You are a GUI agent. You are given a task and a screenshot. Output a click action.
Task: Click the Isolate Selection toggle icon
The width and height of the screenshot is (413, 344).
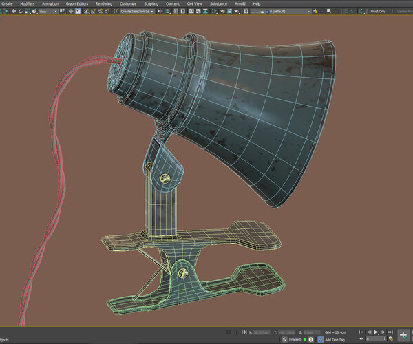pyautogui.click(x=229, y=332)
